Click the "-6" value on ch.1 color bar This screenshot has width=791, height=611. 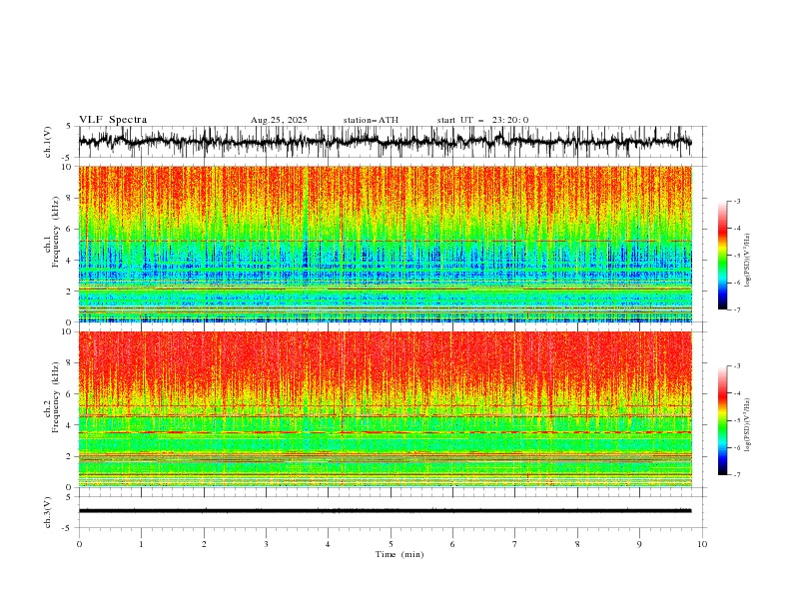pyautogui.click(x=736, y=283)
